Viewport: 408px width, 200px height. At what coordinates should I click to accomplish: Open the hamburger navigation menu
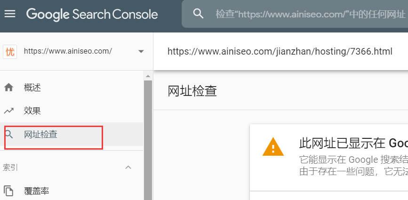click(10, 14)
